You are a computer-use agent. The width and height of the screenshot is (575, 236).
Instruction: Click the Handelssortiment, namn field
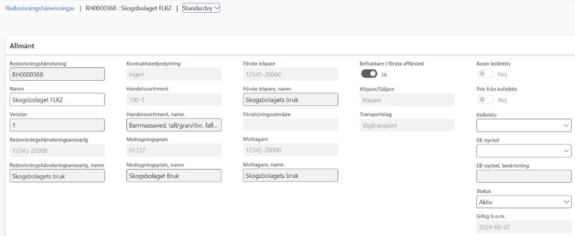click(x=174, y=125)
